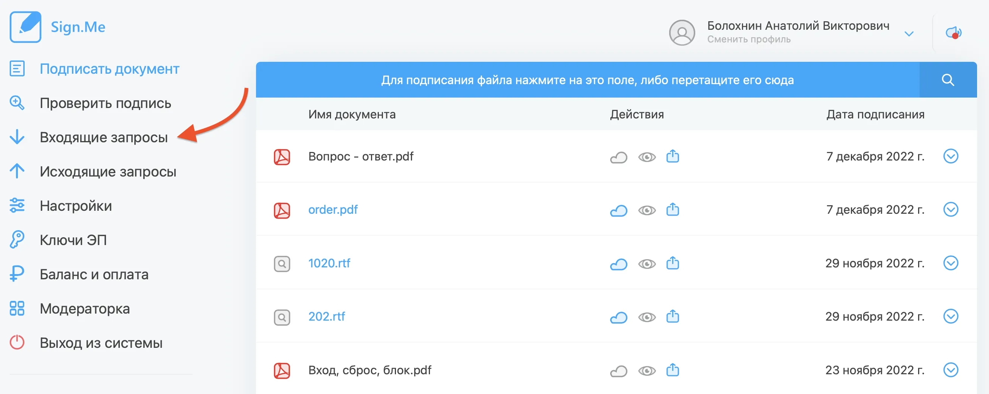Share 1020.rtf via share icon

coord(673,263)
